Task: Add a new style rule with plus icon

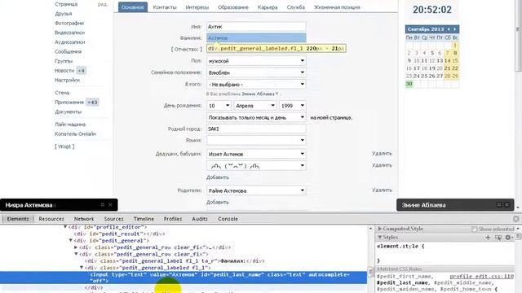Action: coord(488,237)
